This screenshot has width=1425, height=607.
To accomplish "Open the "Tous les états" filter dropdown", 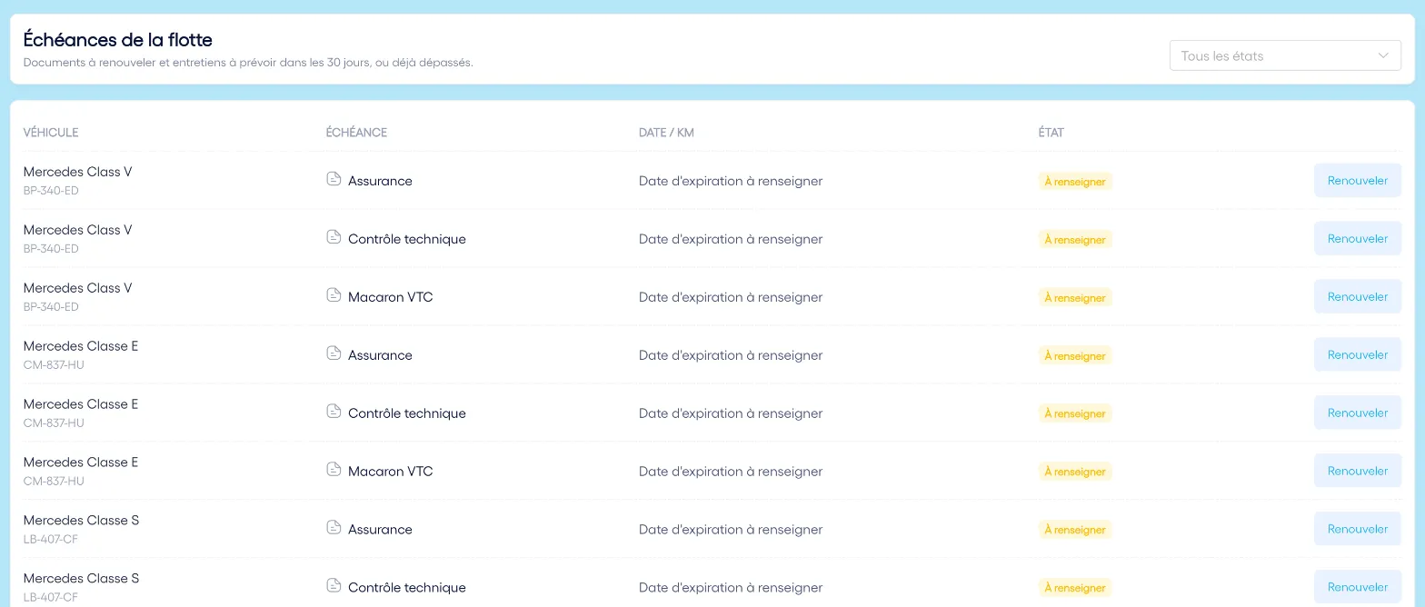I will 1285,55.
